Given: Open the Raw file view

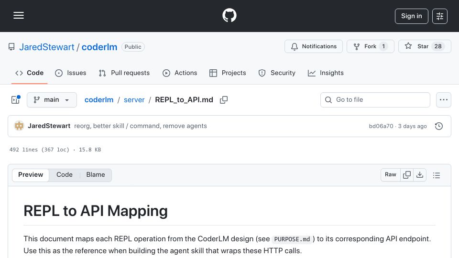Looking at the screenshot, I should click(x=391, y=175).
